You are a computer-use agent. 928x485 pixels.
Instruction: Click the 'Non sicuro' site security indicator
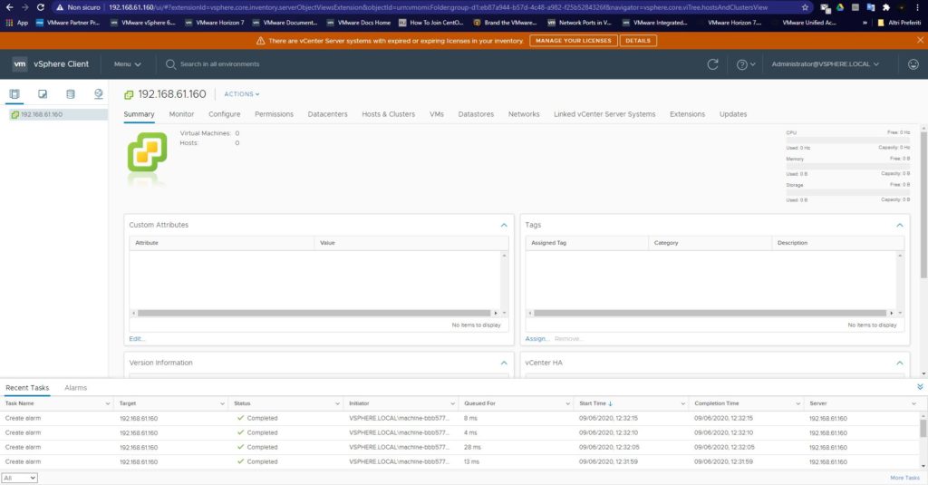78,7
